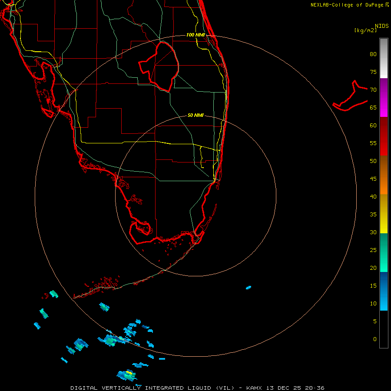This screenshot has height=391, width=391.
Task: Click the scale value "35"
Action: tap(373, 215)
